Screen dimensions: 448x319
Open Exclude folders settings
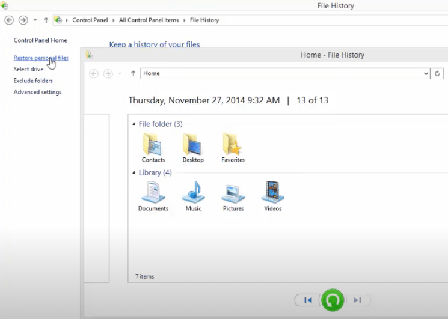(33, 81)
